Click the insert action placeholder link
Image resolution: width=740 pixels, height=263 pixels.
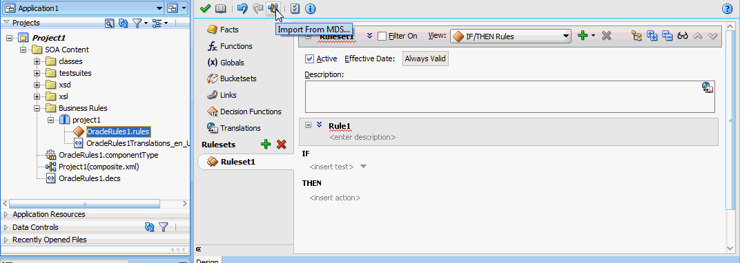point(335,198)
